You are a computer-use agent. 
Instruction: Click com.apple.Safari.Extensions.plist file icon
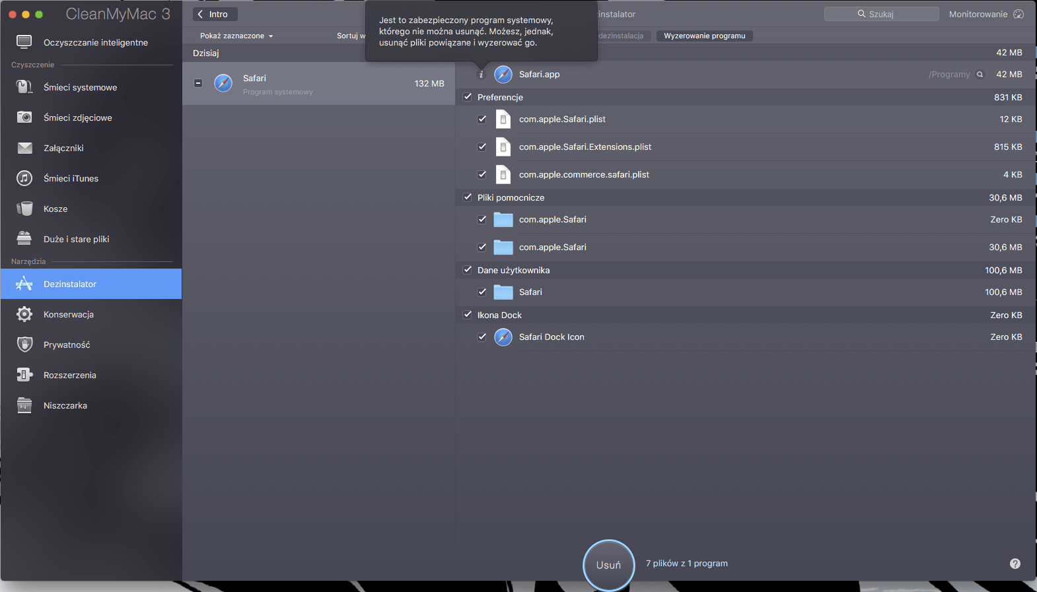pos(503,147)
